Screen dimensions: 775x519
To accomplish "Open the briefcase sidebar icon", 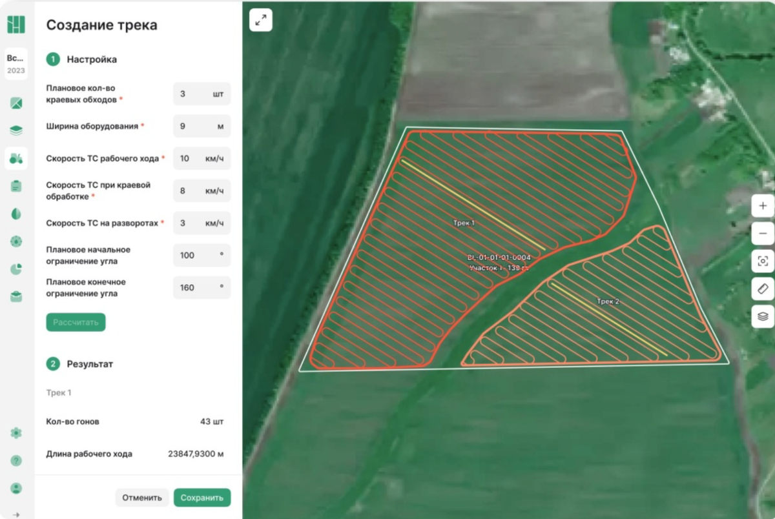I will coord(16,297).
